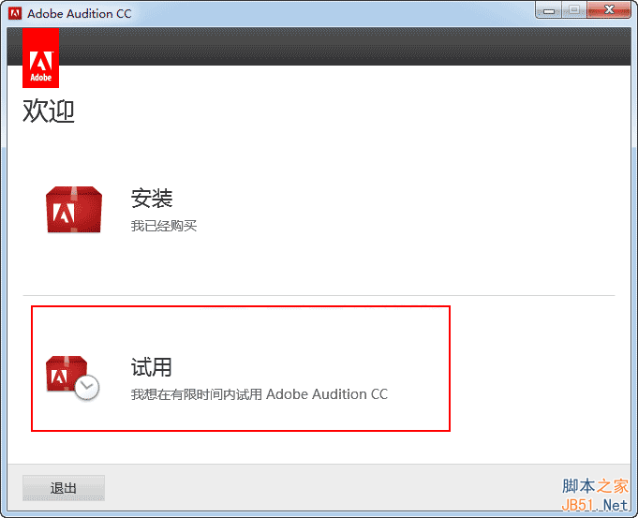Click the trial box icon with clock

(72, 378)
